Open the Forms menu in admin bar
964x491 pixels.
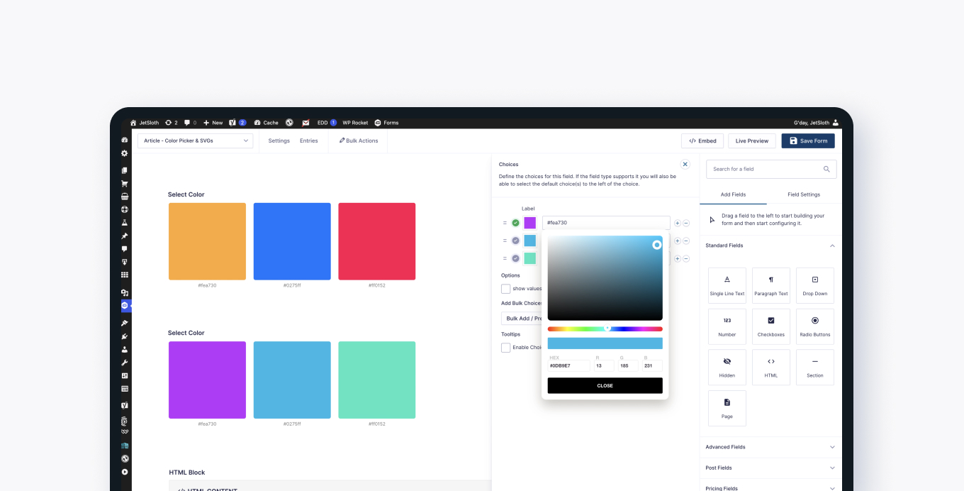coord(386,123)
